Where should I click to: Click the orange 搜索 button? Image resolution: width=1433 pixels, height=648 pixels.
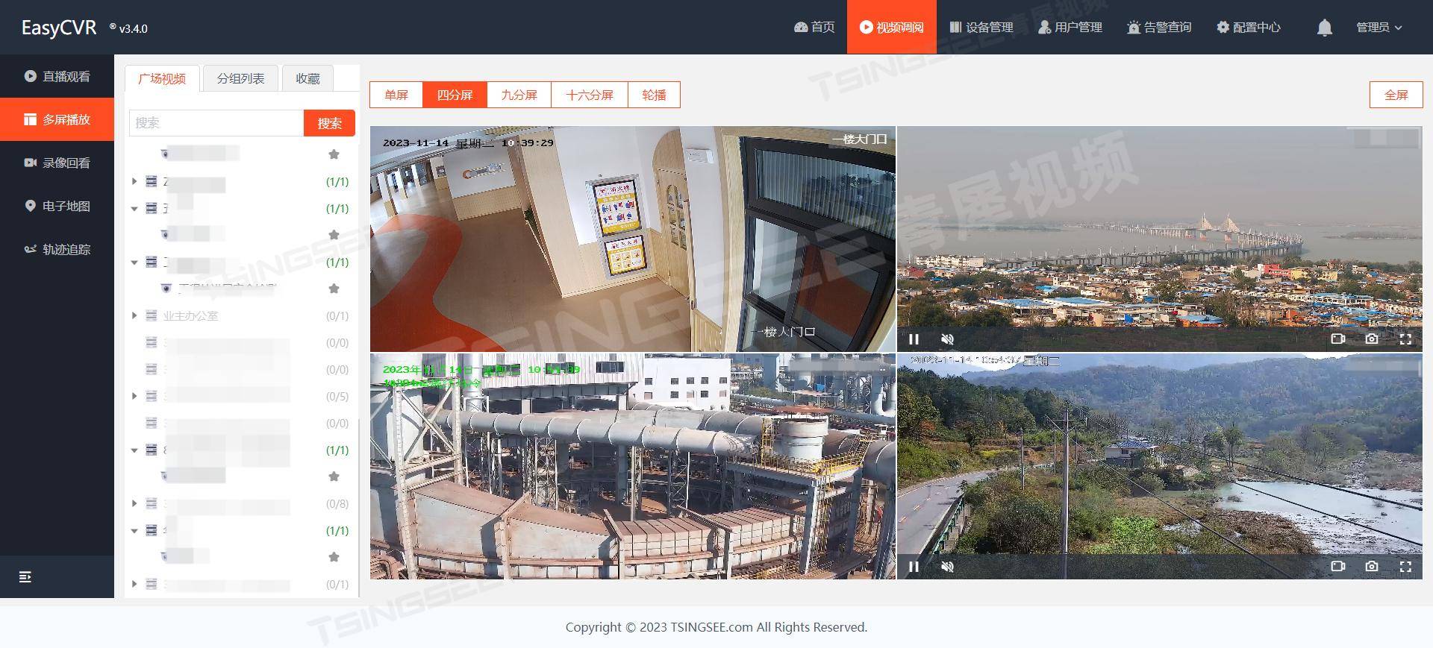(x=329, y=123)
